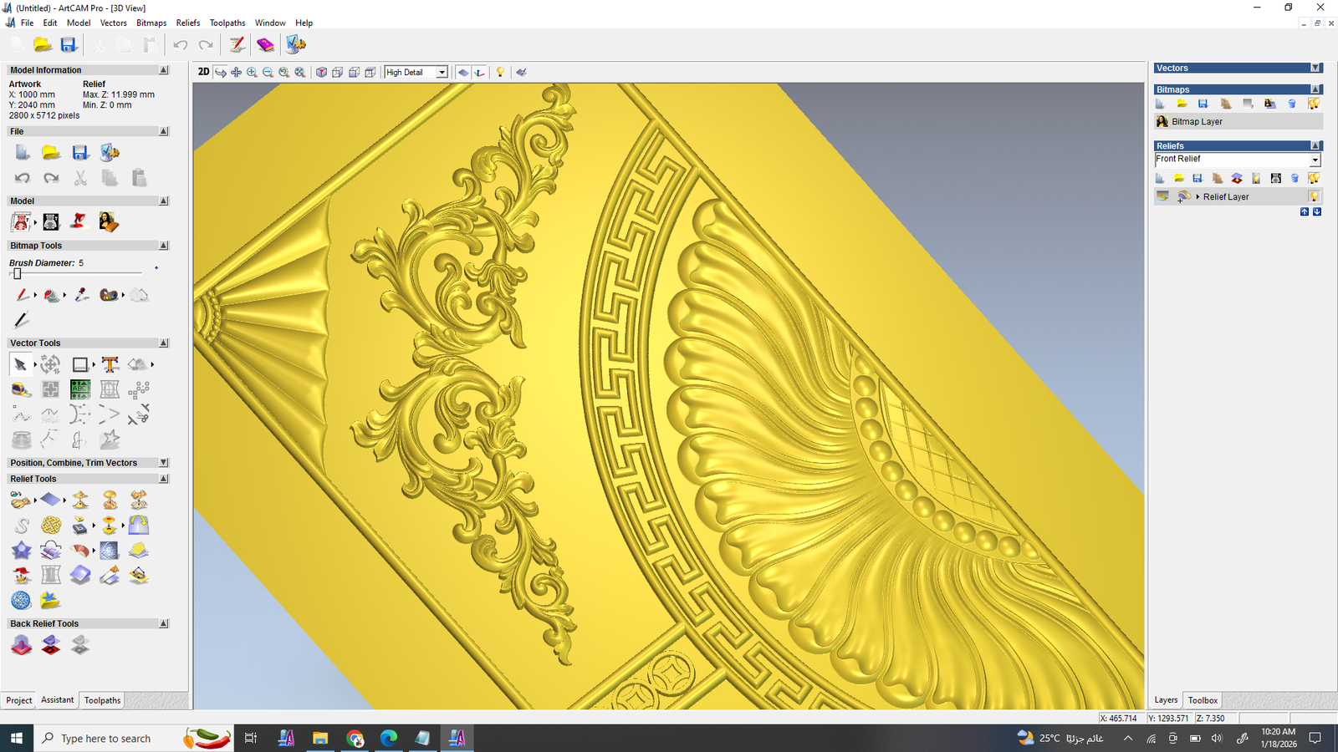Toggle visibility bulb of Relief Layer
This screenshot has height=752, width=1338.
[1314, 196]
